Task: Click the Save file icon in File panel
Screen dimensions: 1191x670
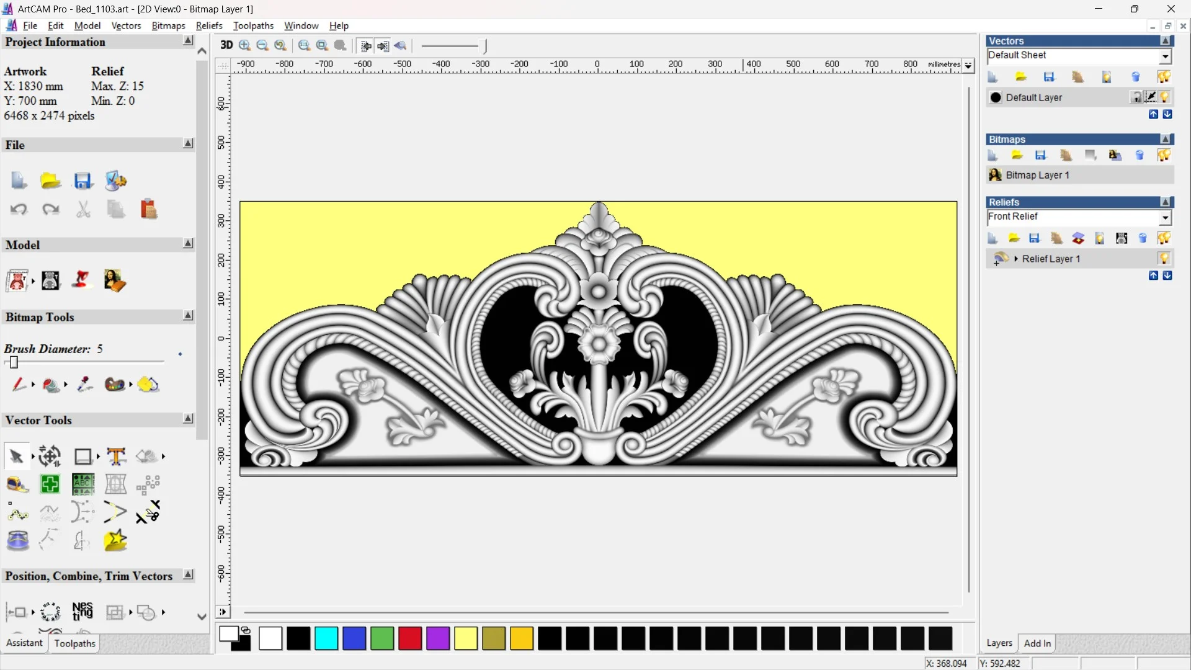Action: 83,181
